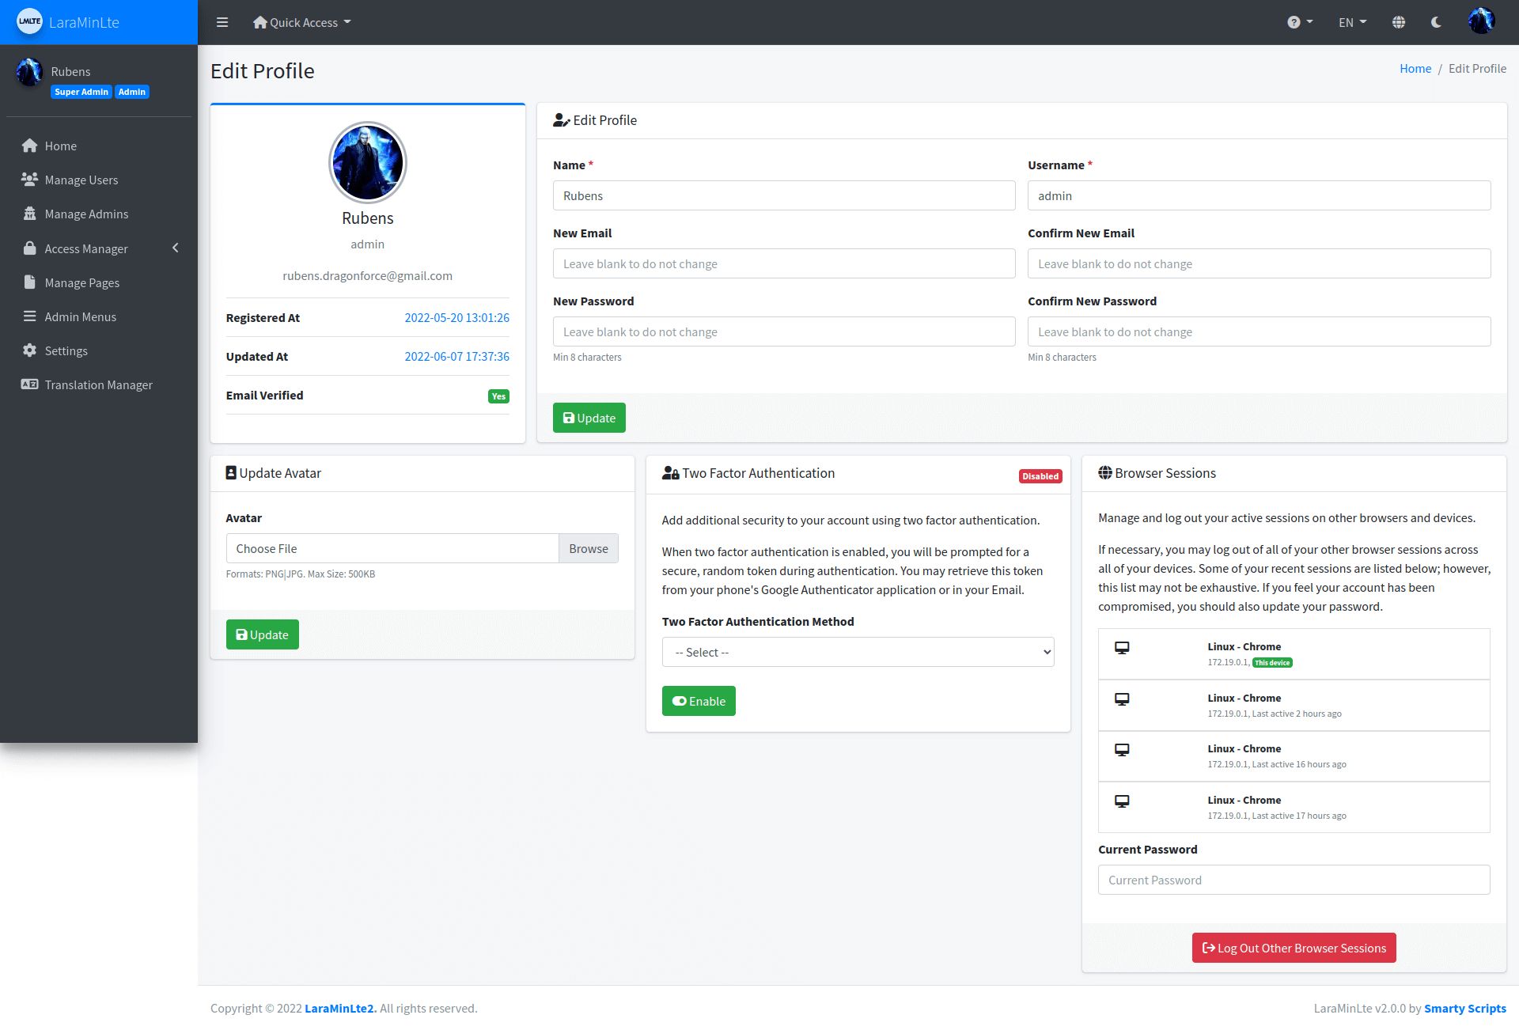The width and height of the screenshot is (1519, 1030).
Task: Click Browse to choose avatar file
Action: tap(588, 548)
